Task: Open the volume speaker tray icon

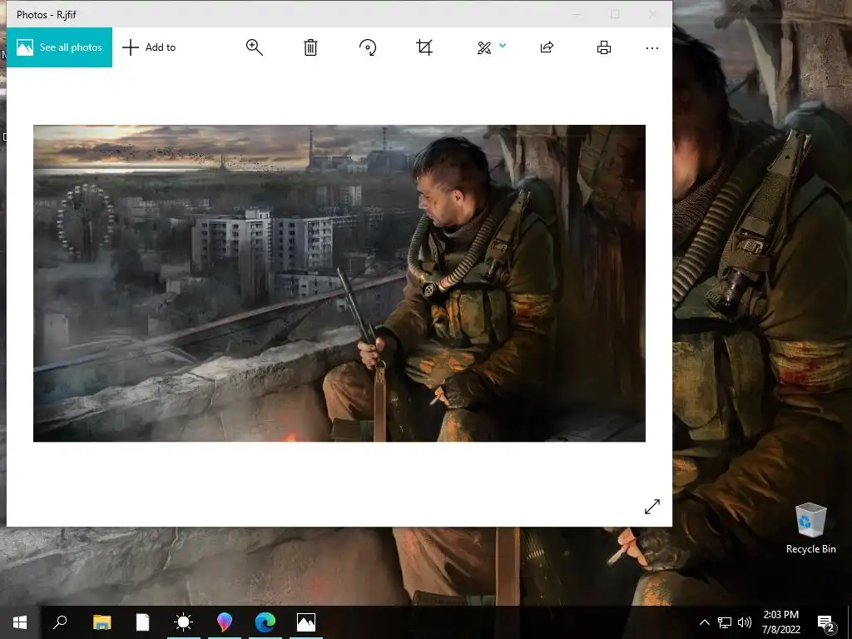Action: (x=745, y=622)
